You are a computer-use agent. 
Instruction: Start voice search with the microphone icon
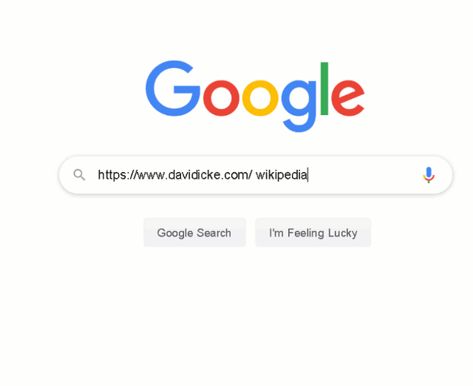429,175
